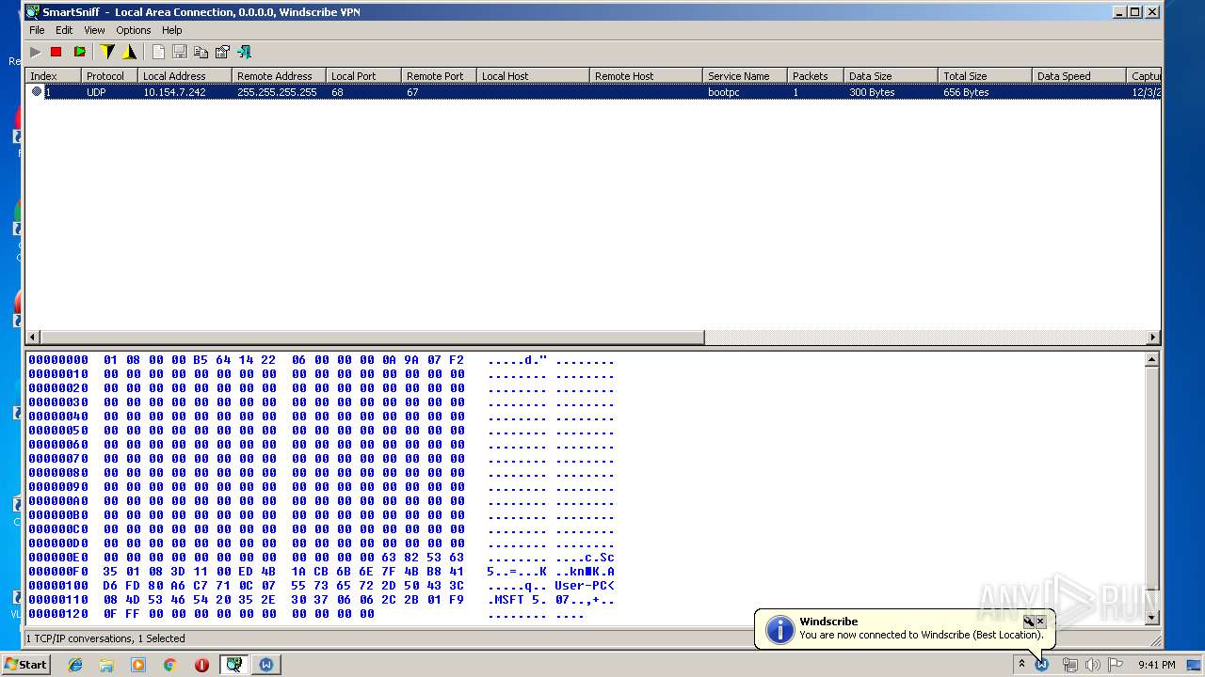Click the Copy selected items icon

[201, 53]
